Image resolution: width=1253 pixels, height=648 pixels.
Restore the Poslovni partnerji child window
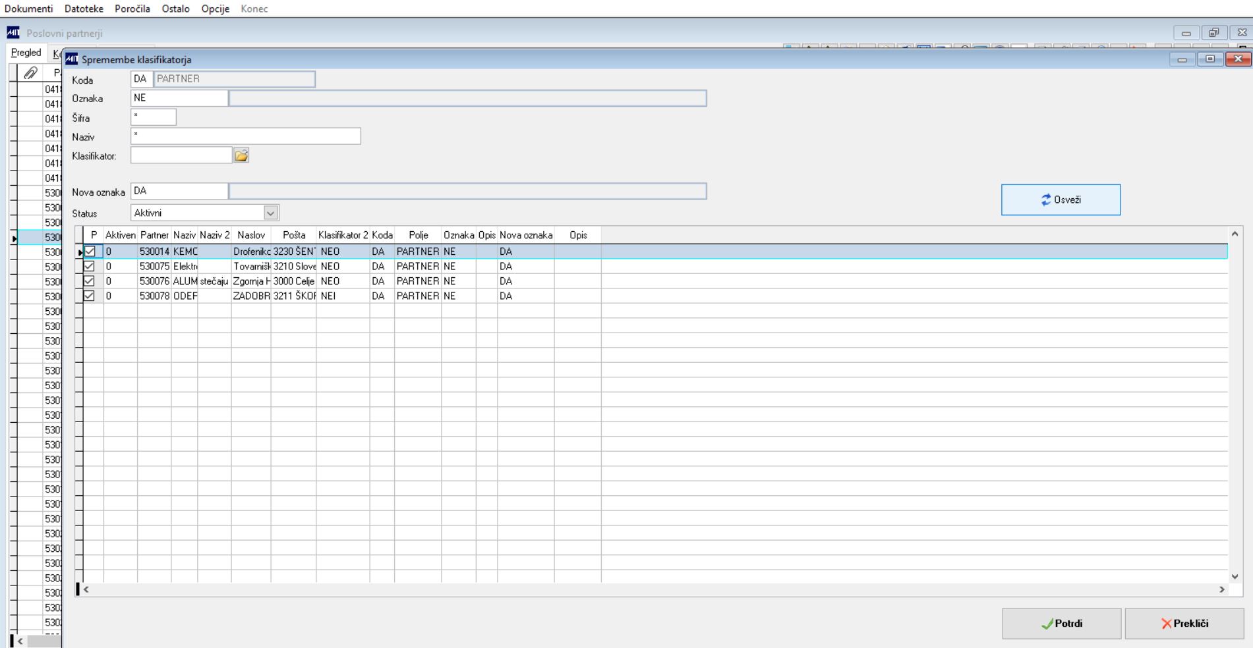[x=1213, y=33]
